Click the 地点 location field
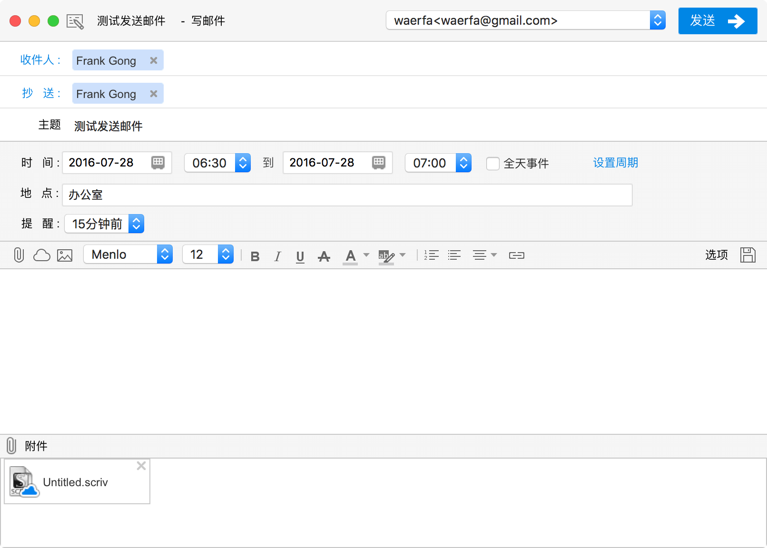 [x=347, y=195]
